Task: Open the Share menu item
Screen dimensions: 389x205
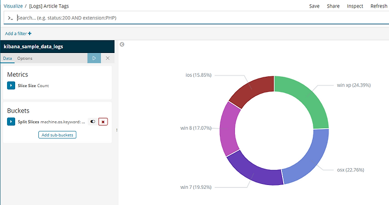Action: coord(333,6)
